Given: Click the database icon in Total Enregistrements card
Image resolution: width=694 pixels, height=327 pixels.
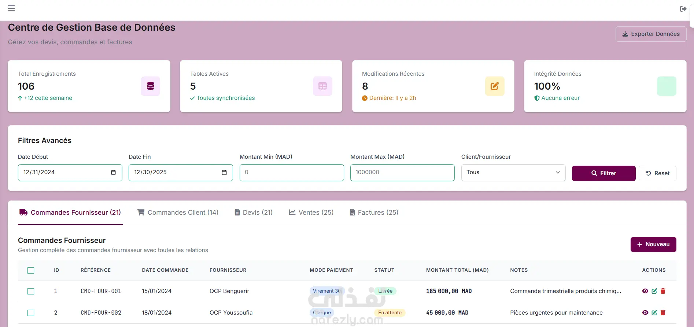Looking at the screenshot, I should (x=150, y=86).
